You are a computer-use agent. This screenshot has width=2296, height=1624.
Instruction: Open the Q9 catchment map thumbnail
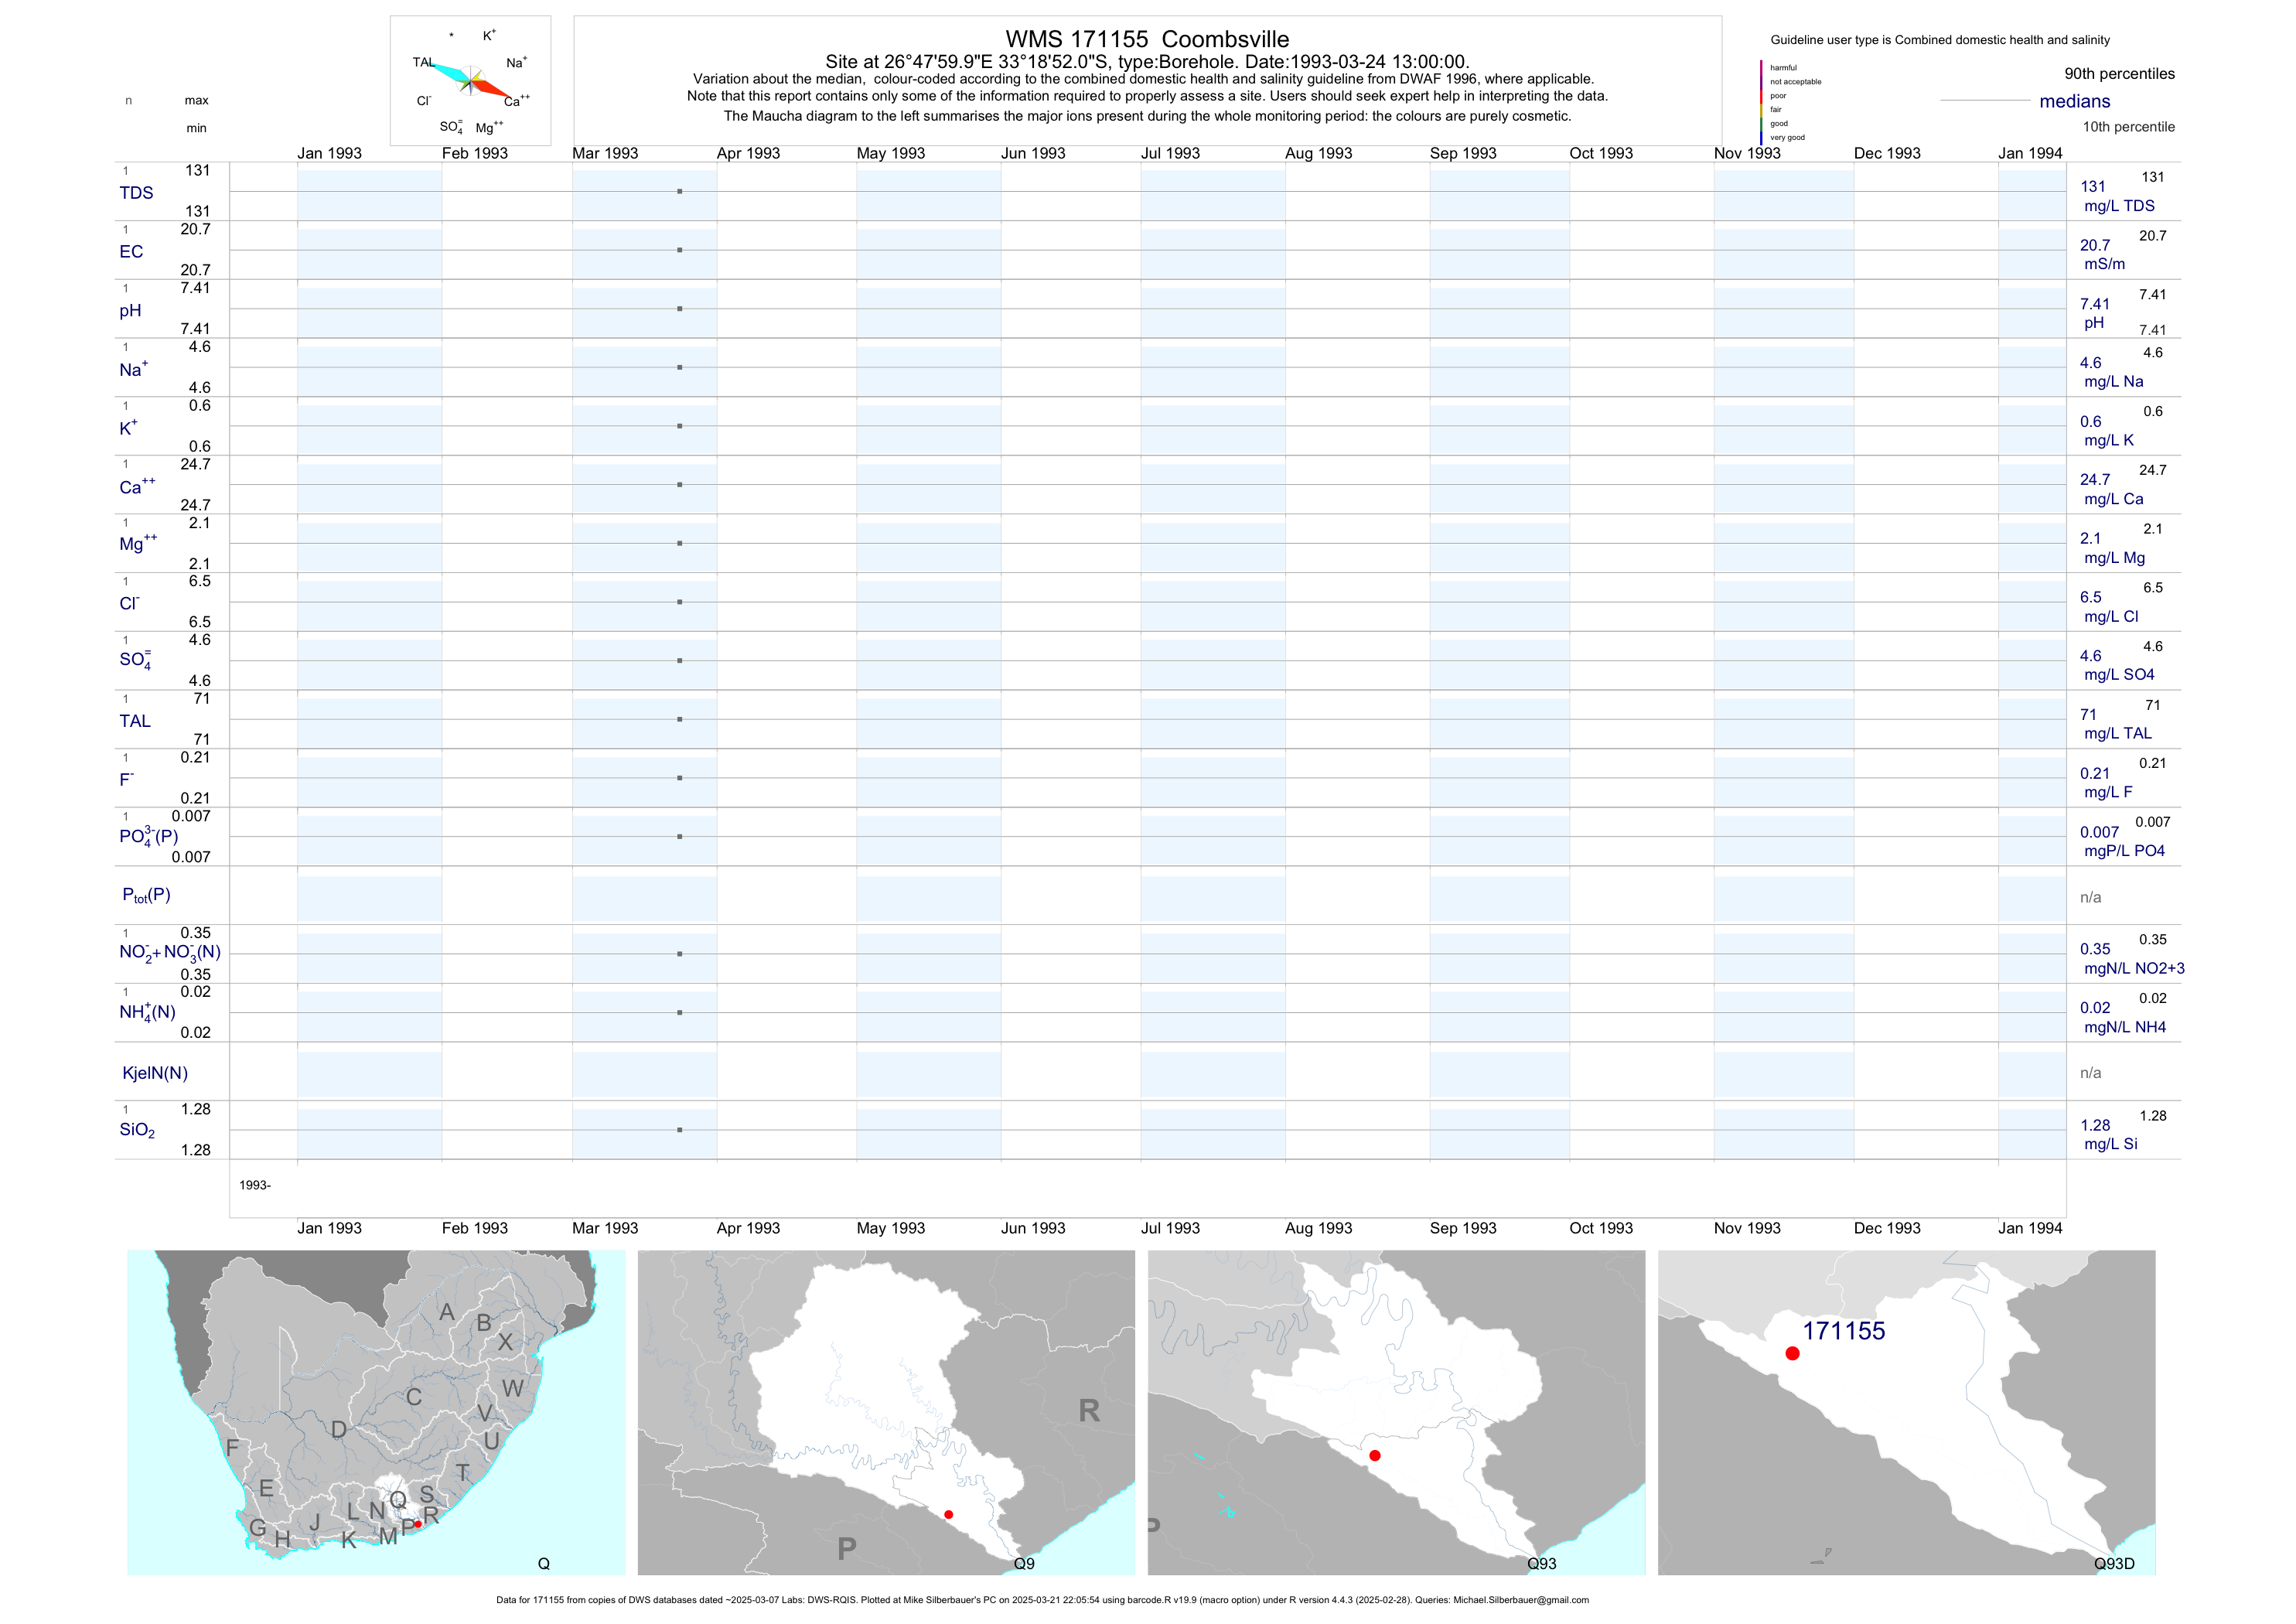click(x=886, y=1412)
